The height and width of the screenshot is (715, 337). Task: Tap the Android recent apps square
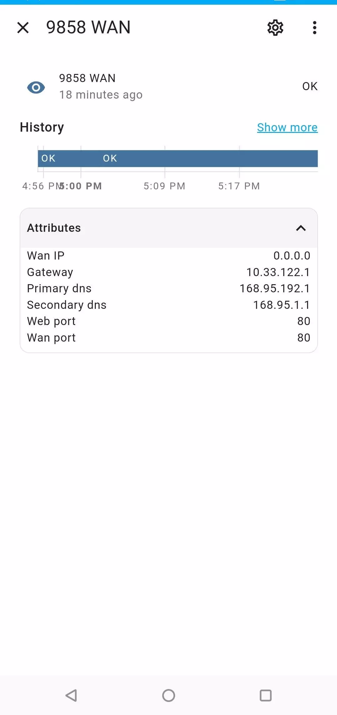(266, 695)
